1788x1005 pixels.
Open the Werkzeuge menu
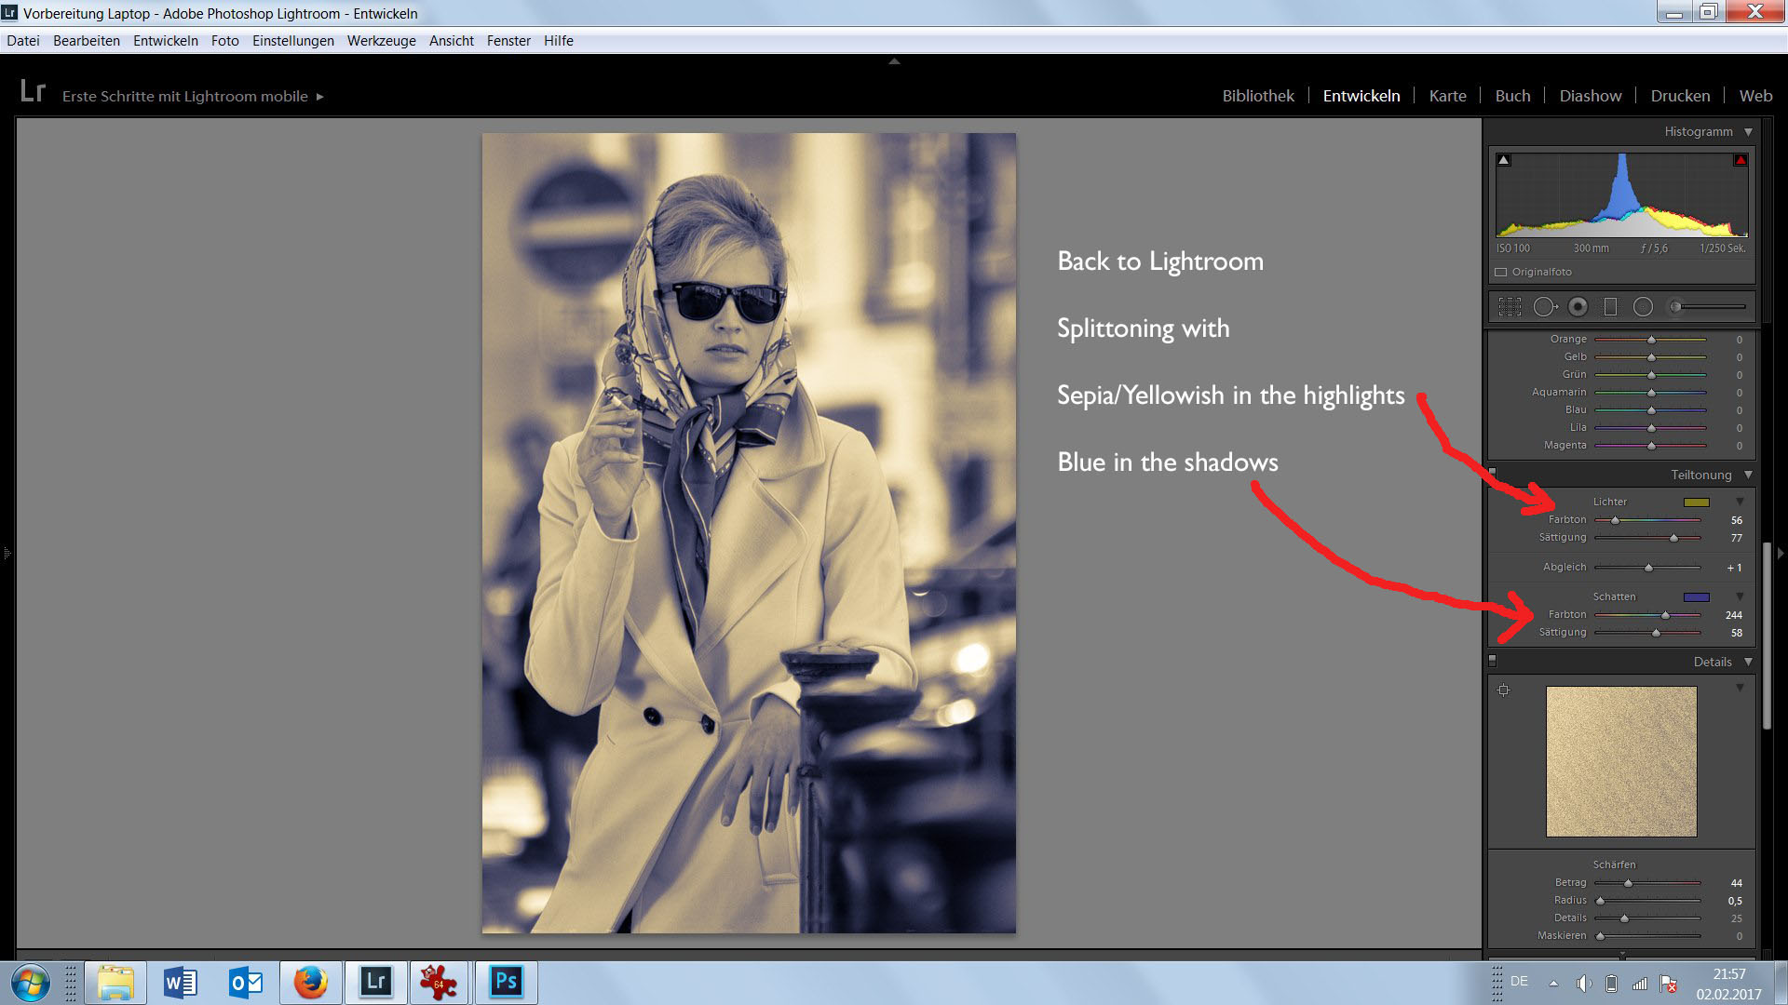tap(381, 41)
